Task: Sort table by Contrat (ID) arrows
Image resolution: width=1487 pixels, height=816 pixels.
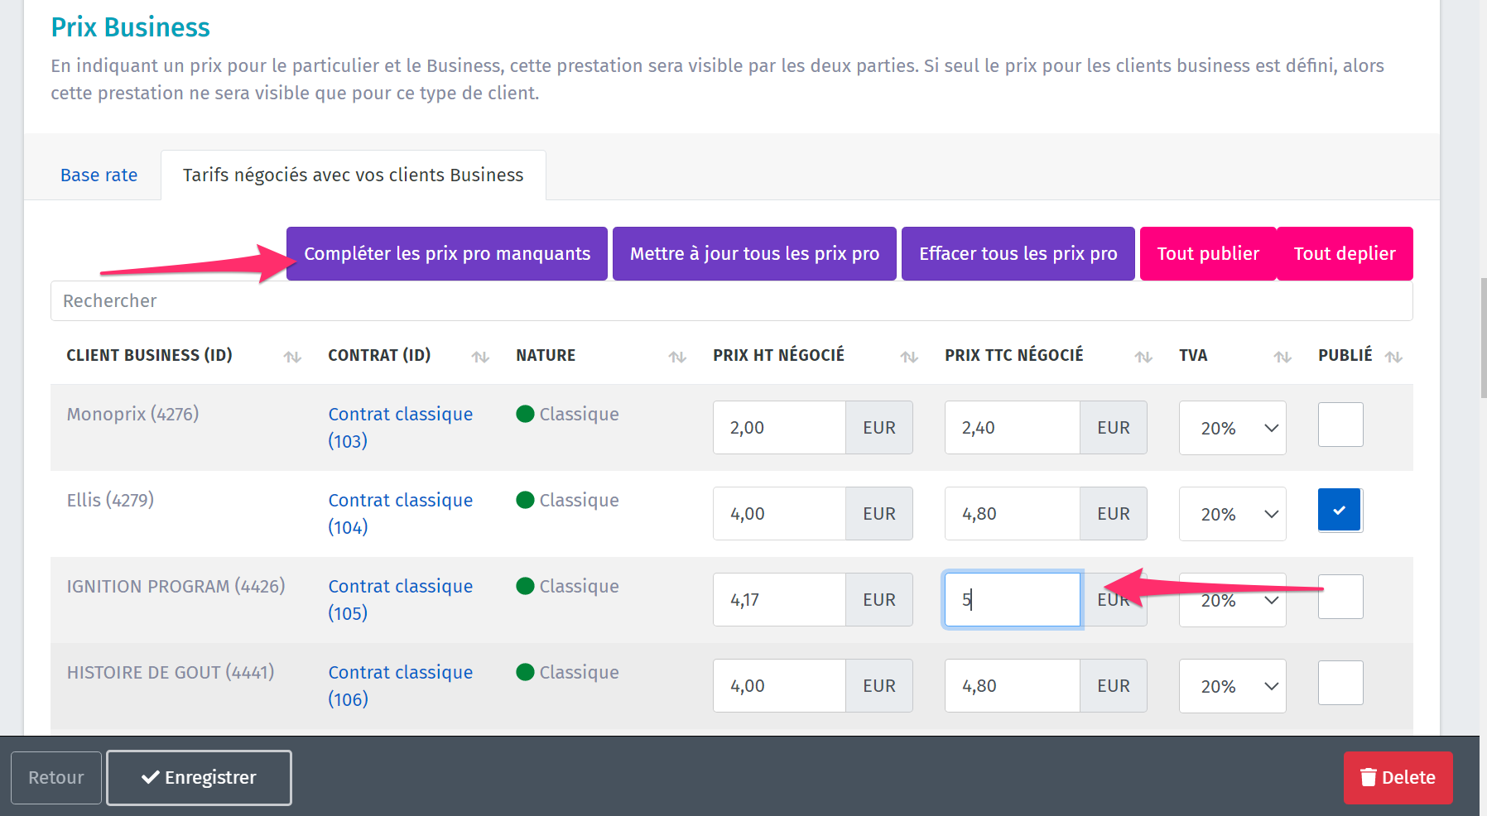Action: pos(480,357)
